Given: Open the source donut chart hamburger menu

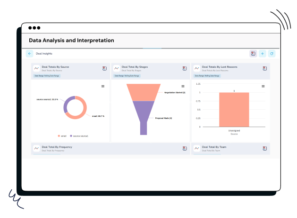Looking at the screenshot, I should point(103,86).
